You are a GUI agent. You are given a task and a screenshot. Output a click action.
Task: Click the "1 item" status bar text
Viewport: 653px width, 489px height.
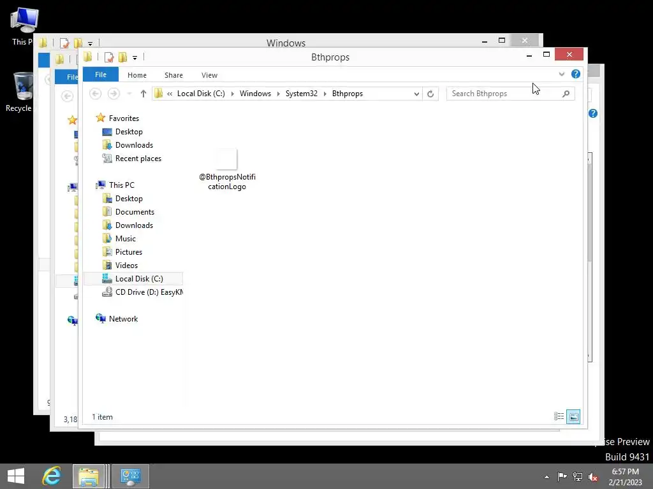coord(102,416)
